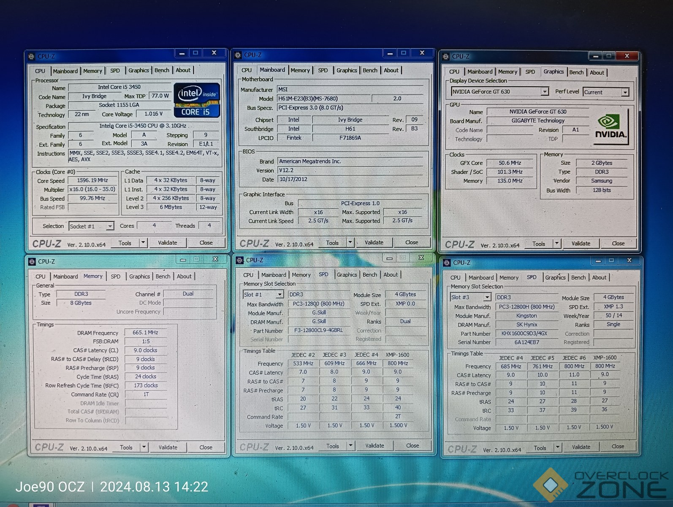
Task: Click the board manufacturer 'GIGABYTE Technology' field
Action: point(538,121)
